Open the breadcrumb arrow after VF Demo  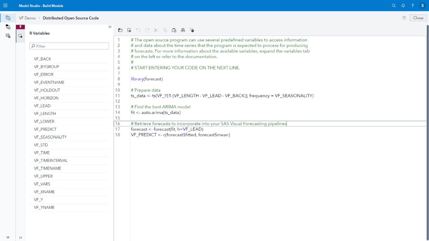(x=39, y=18)
